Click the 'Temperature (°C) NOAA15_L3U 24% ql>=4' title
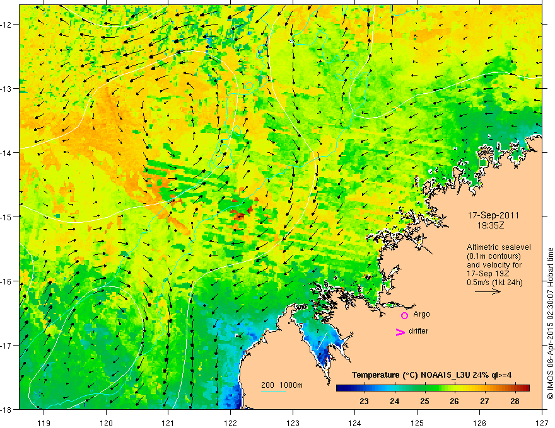The image size is (555, 428). (431, 375)
